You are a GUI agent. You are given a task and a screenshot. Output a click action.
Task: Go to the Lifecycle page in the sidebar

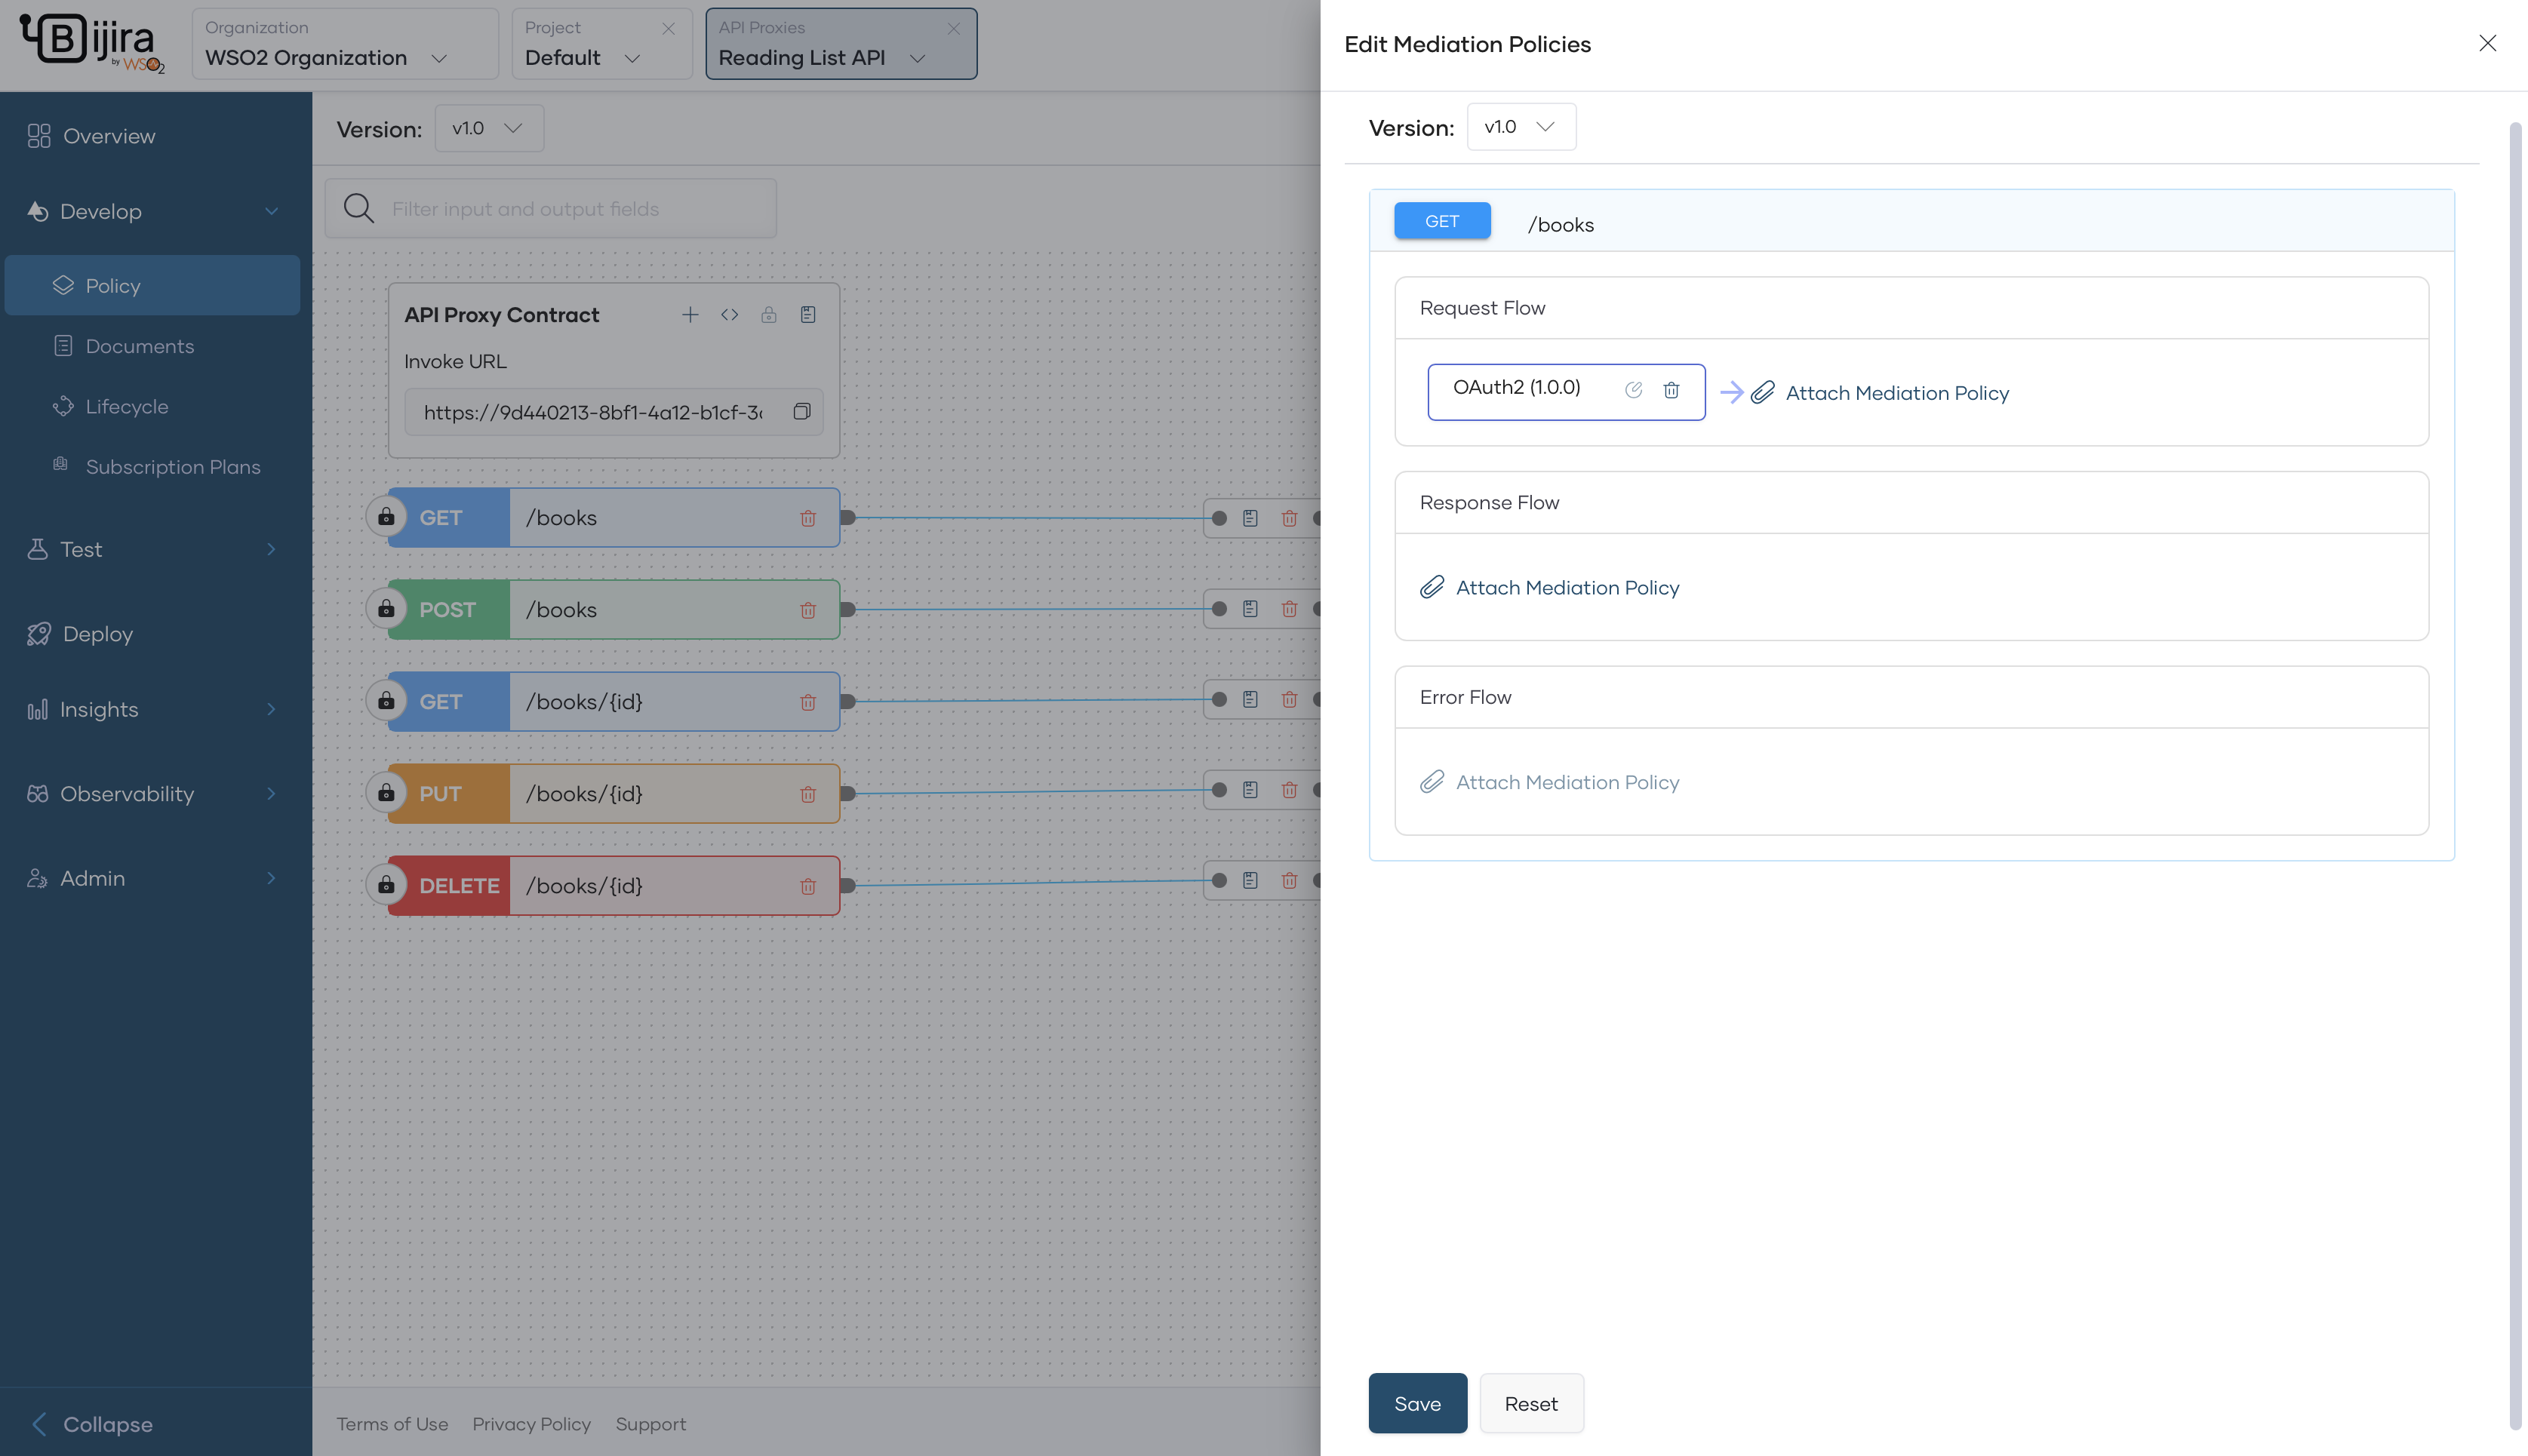tap(126, 407)
